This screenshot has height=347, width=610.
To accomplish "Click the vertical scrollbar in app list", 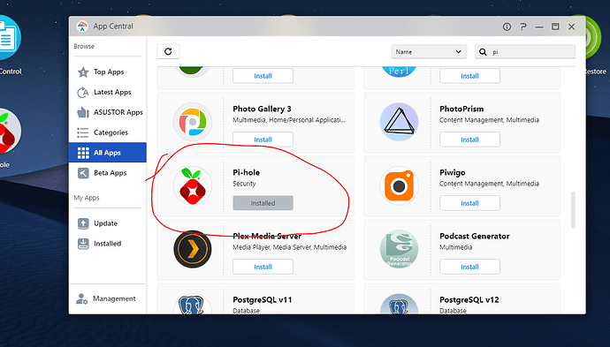I will 573,210.
